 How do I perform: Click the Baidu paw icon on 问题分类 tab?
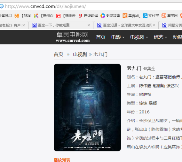[165, 25]
